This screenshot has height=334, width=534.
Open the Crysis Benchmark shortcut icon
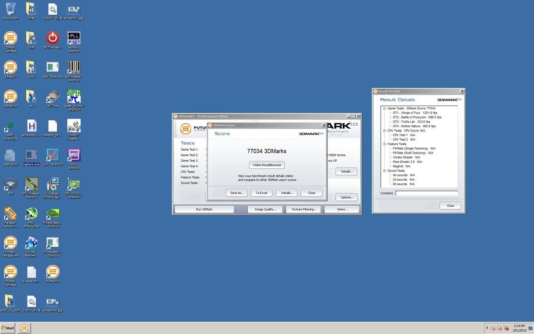click(31, 243)
